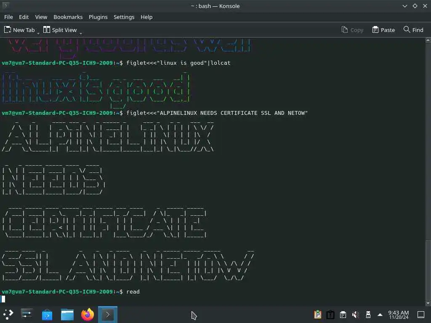Viewport: 431px width, 323px height.
Task: Click the Copy toolbar button
Action: [x=352, y=30]
